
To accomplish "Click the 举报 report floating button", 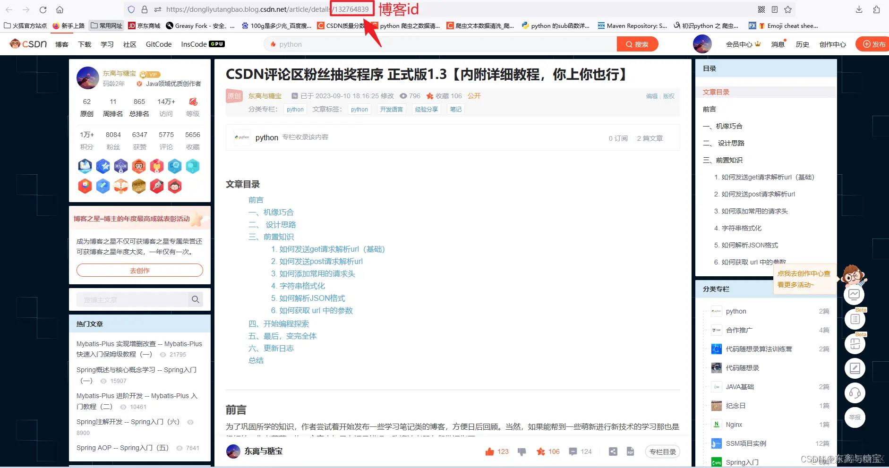I will point(855,417).
